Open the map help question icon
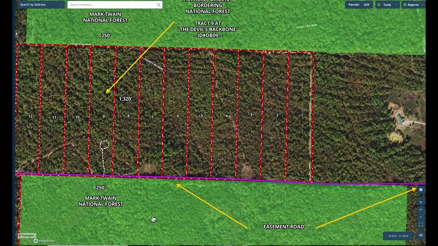 tap(421, 190)
